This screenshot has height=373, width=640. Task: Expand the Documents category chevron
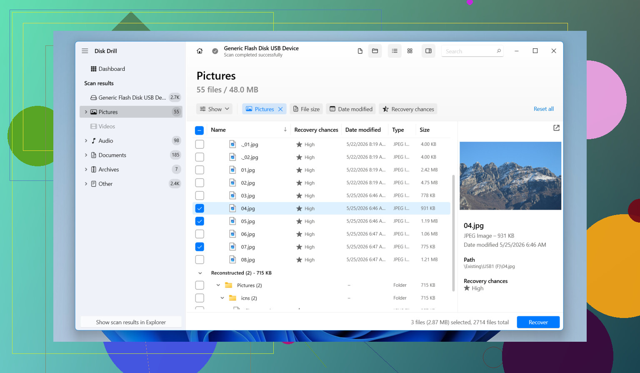[86, 155]
